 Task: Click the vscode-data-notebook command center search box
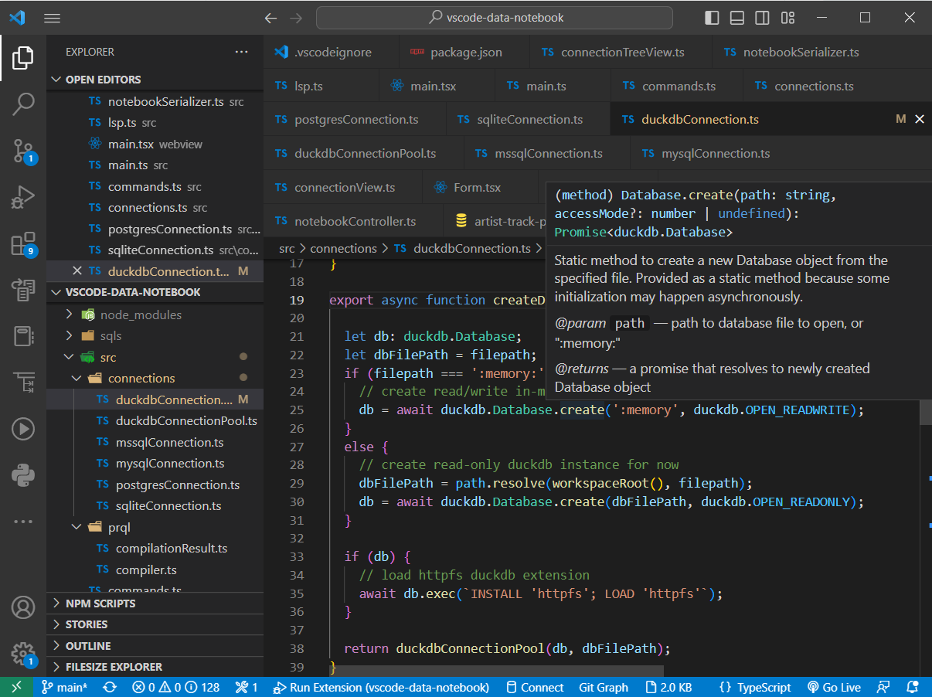495,18
